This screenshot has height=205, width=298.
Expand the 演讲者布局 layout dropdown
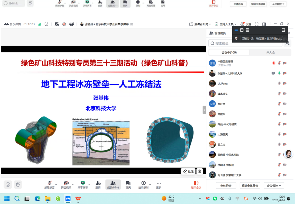201,24
